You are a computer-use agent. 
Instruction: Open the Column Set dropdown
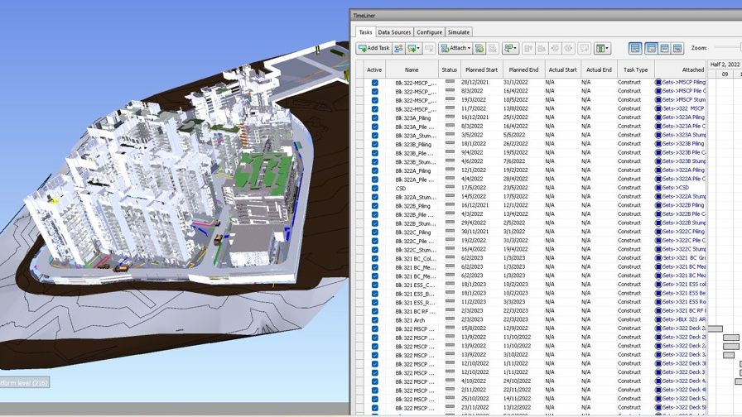pyautogui.click(x=602, y=48)
